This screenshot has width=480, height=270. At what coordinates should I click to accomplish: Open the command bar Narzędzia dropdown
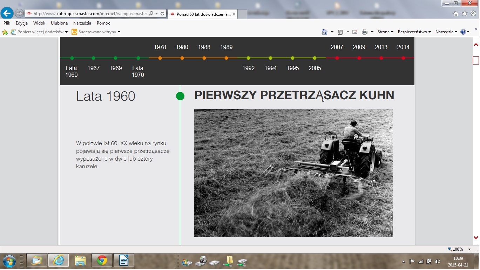446,32
